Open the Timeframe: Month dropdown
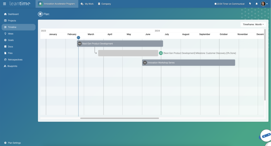The width and height of the screenshot is (271, 146). coord(253,24)
